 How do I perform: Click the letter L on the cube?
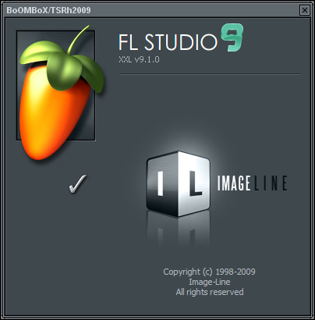pos(194,183)
